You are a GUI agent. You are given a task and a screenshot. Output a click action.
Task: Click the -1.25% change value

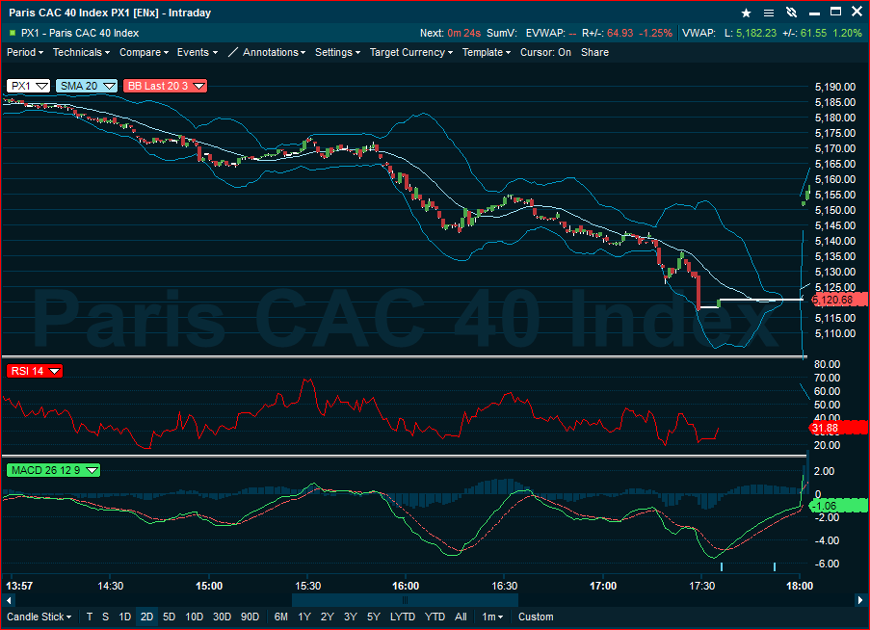coord(656,34)
